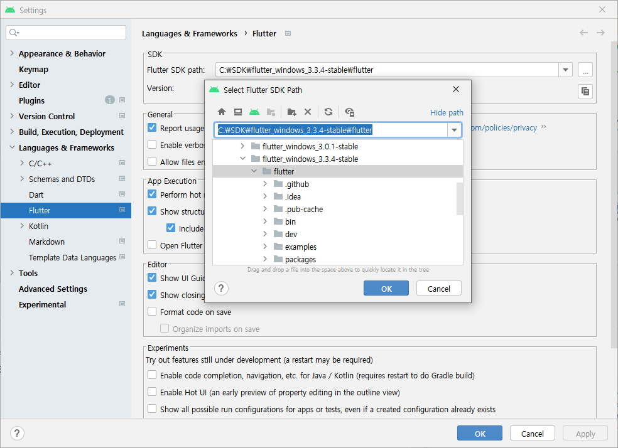Click the Settings window help icon
Screen dimensions: 618x448
tap(17, 434)
